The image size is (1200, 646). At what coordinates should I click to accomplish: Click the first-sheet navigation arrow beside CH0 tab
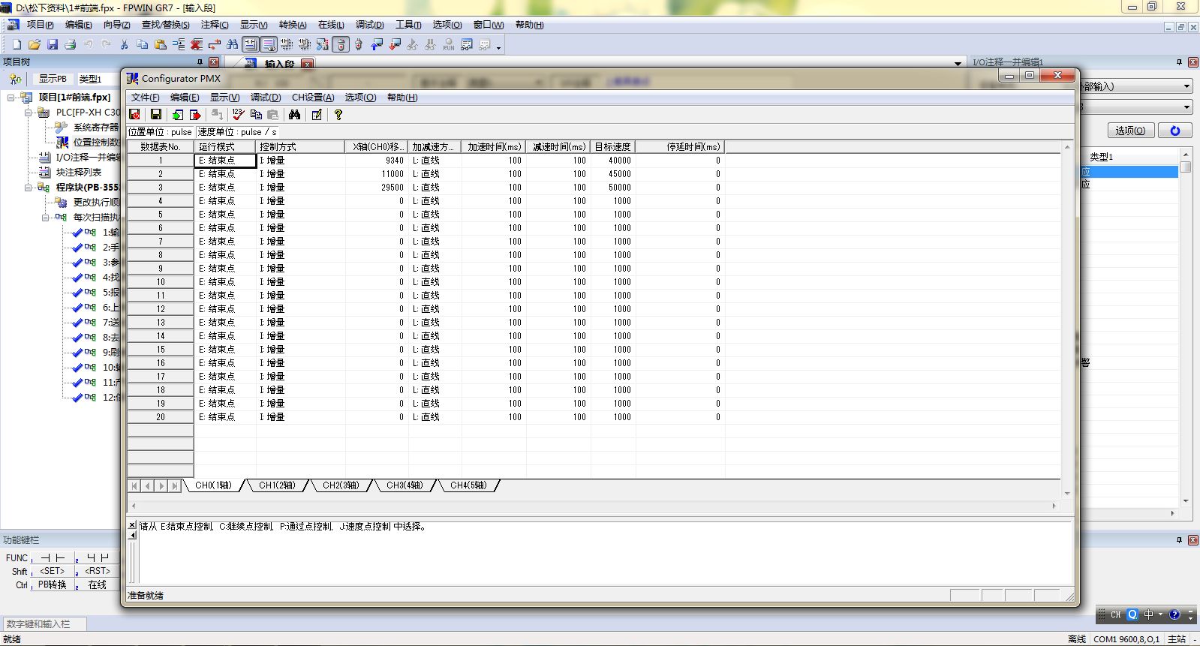[x=134, y=486]
